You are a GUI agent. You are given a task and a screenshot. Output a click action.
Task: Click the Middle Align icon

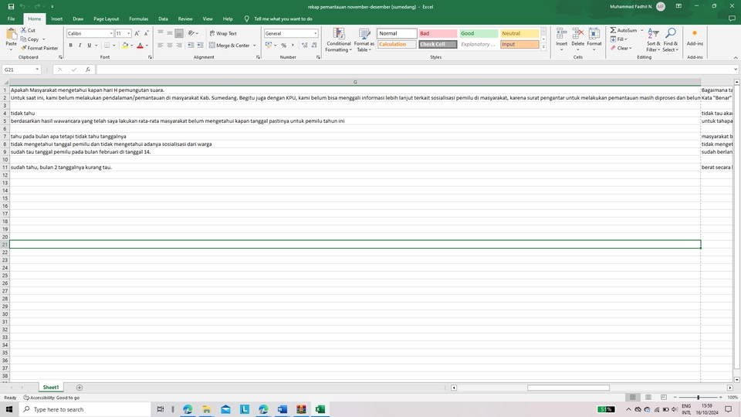click(170, 33)
